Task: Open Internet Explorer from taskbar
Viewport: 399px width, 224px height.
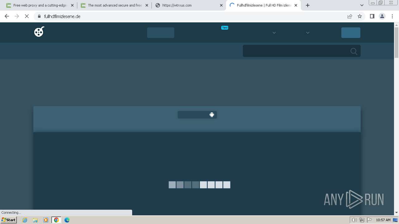Action: coord(25,220)
